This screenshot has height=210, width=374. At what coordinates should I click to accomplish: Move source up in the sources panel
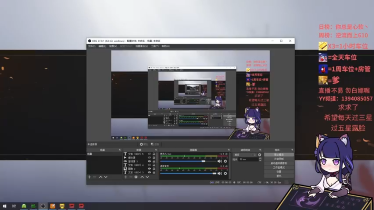(x=142, y=177)
